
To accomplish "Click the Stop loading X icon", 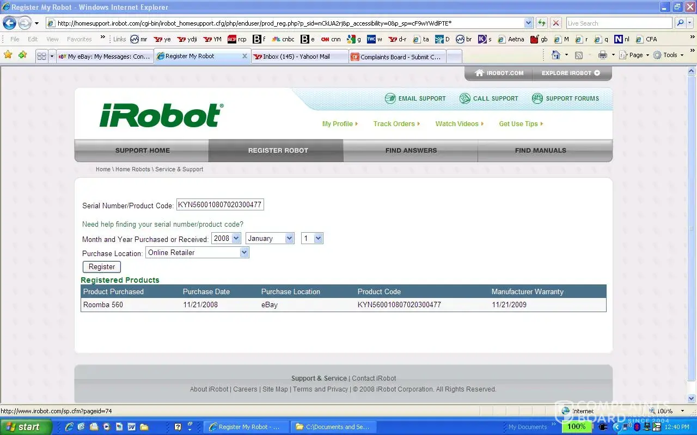I will click(555, 23).
